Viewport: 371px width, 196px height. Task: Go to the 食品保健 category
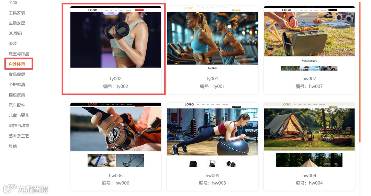(17, 74)
